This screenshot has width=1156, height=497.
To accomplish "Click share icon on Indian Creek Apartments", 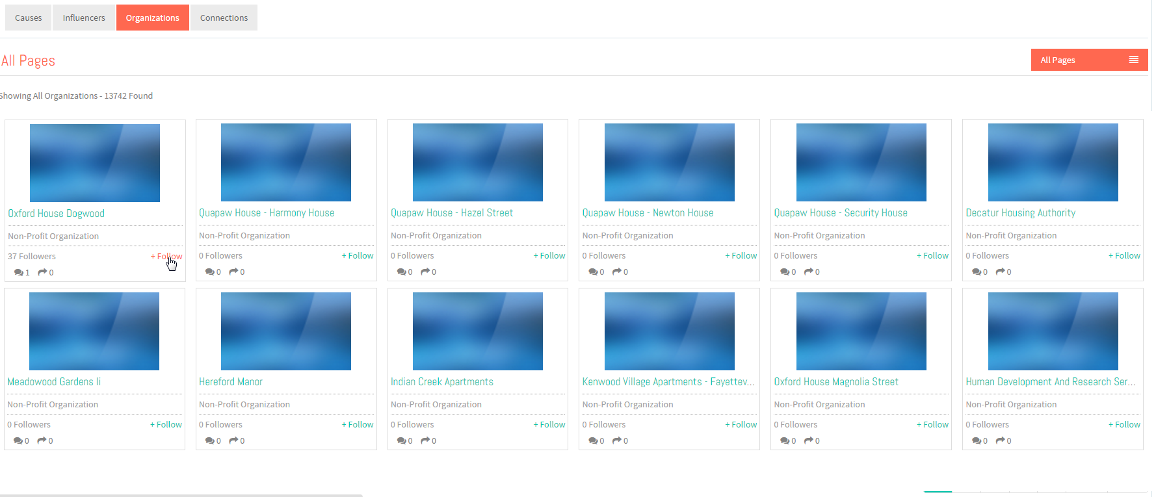I will coord(425,440).
